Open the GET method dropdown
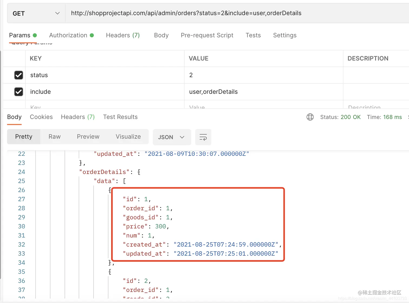This screenshot has height=303, width=409. click(x=36, y=13)
